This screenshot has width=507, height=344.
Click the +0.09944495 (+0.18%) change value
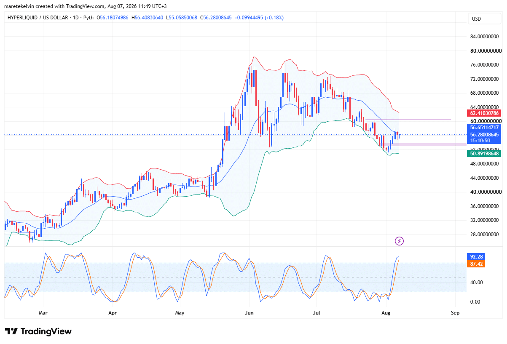259,18
